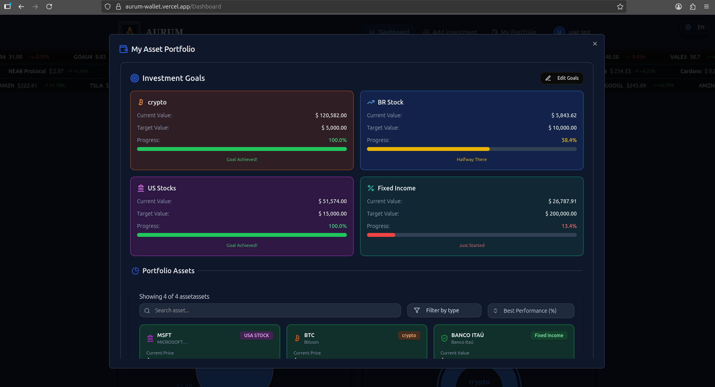The width and height of the screenshot is (715, 387).
Task: Bookmark this page with the star icon
Action: (620, 7)
